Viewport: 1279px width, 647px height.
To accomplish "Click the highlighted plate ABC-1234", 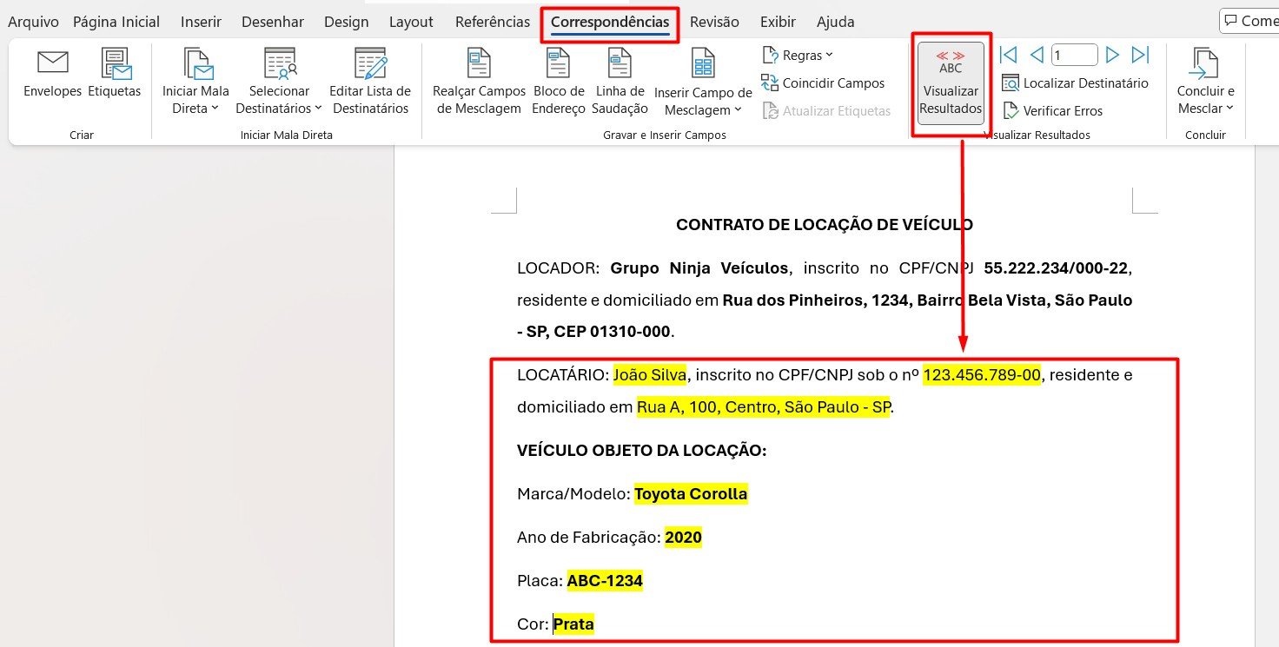I will tap(605, 581).
